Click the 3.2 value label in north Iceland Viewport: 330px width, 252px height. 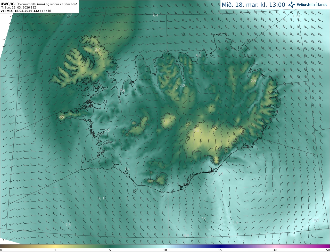click(175, 88)
